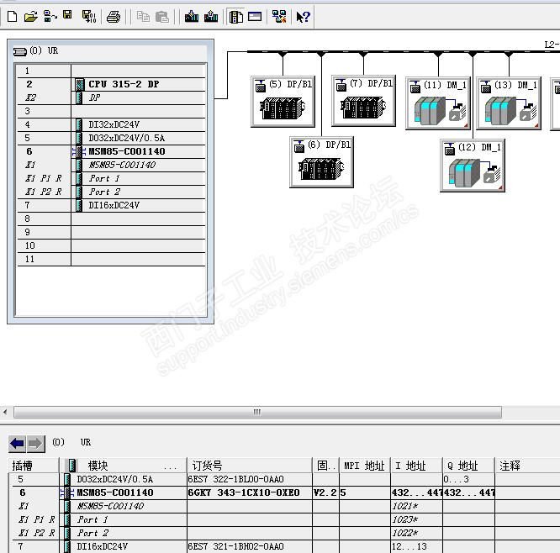Click I address cell 1022*
Viewport: 560px width, 553px height.
point(416,533)
